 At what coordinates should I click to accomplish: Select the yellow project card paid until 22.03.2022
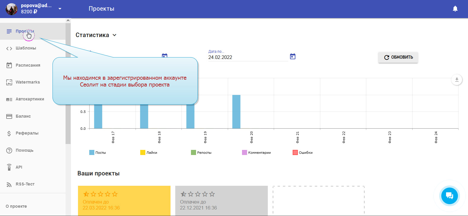[x=124, y=201]
